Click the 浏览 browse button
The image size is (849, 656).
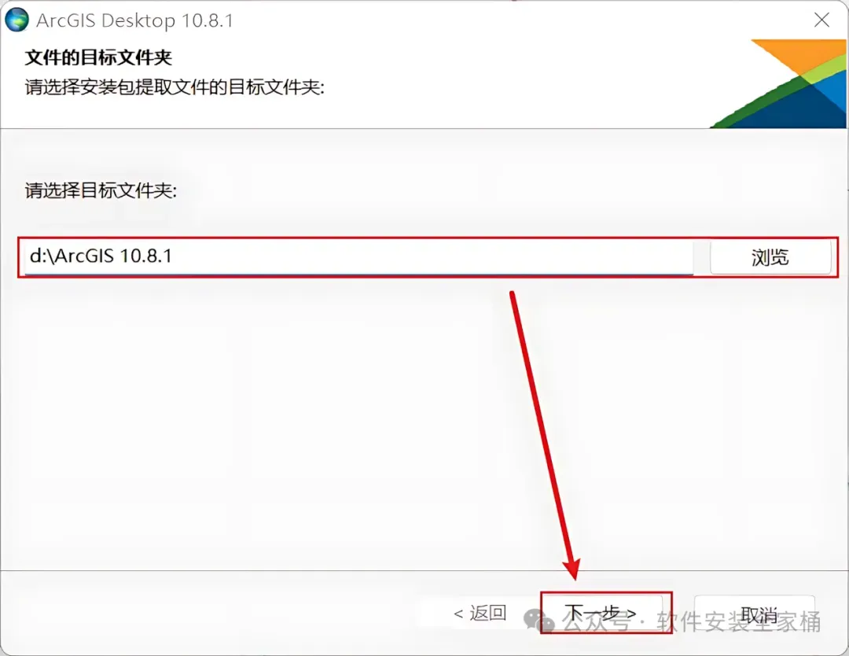pos(770,257)
